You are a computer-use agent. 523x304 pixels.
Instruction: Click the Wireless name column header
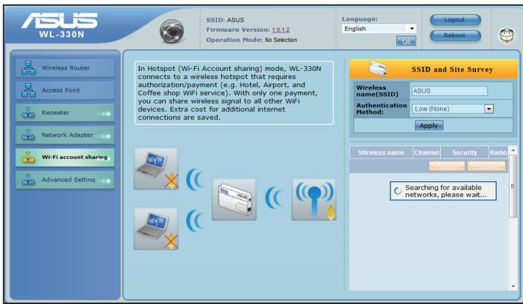tap(381, 152)
